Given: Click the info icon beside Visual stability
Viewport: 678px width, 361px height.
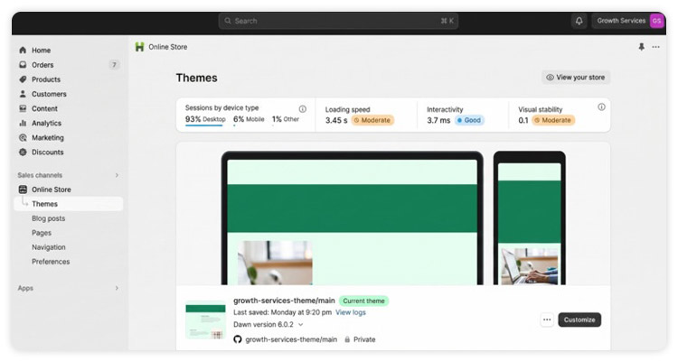Looking at the screenshot, I should pyautogui.click(x=601, y=107).
